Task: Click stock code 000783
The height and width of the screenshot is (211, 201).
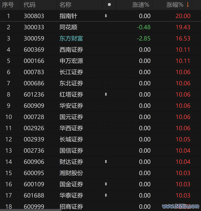Action: [34, 72]
